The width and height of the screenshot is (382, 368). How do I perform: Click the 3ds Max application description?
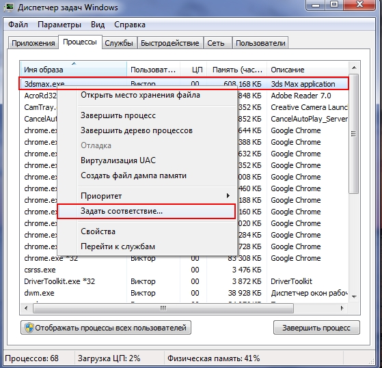[303, 84]
